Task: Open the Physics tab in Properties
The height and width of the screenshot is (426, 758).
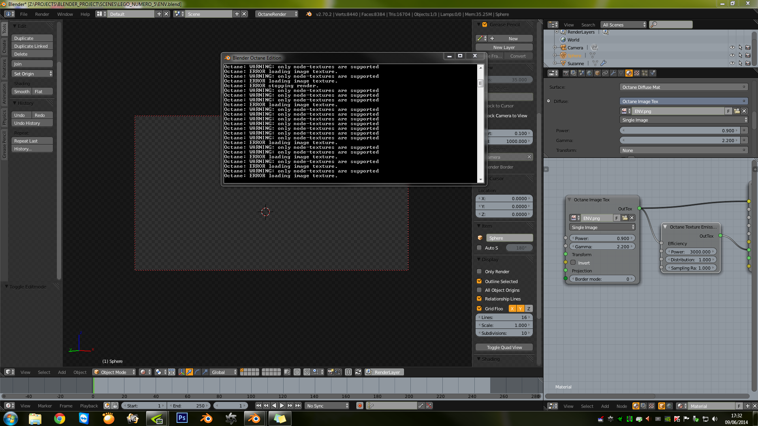Action: click(653, 73)
